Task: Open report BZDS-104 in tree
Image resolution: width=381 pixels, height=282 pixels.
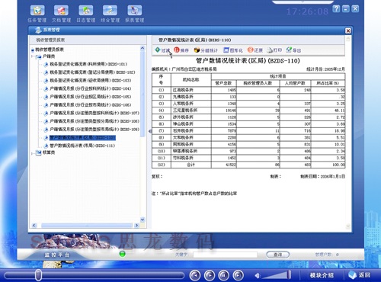Action: coord(90,88)
